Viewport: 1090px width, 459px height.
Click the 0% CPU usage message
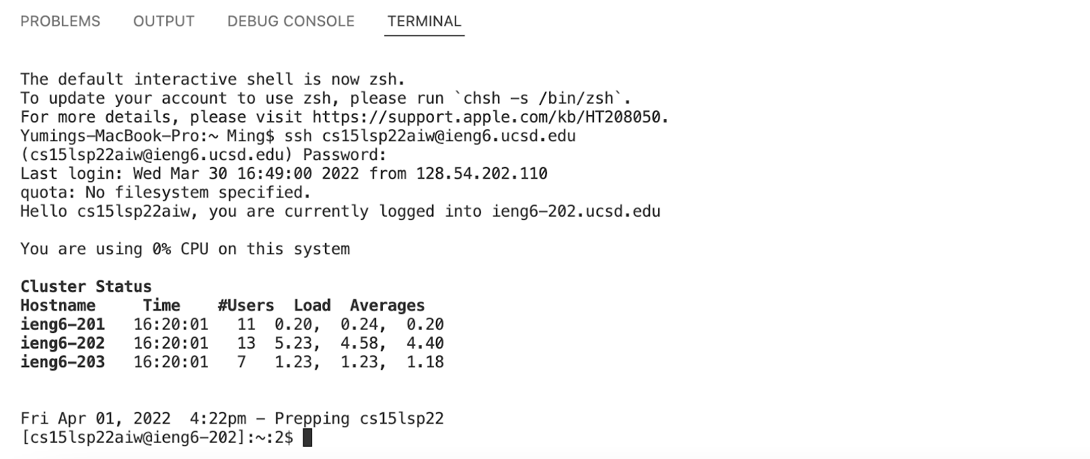[185, 249]
